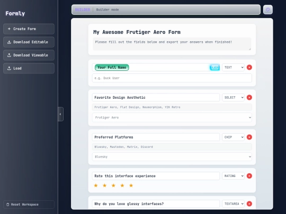Remove the Preferred Platforms field
The height and width of the screenshot is (214, 286).
(249, 137)
